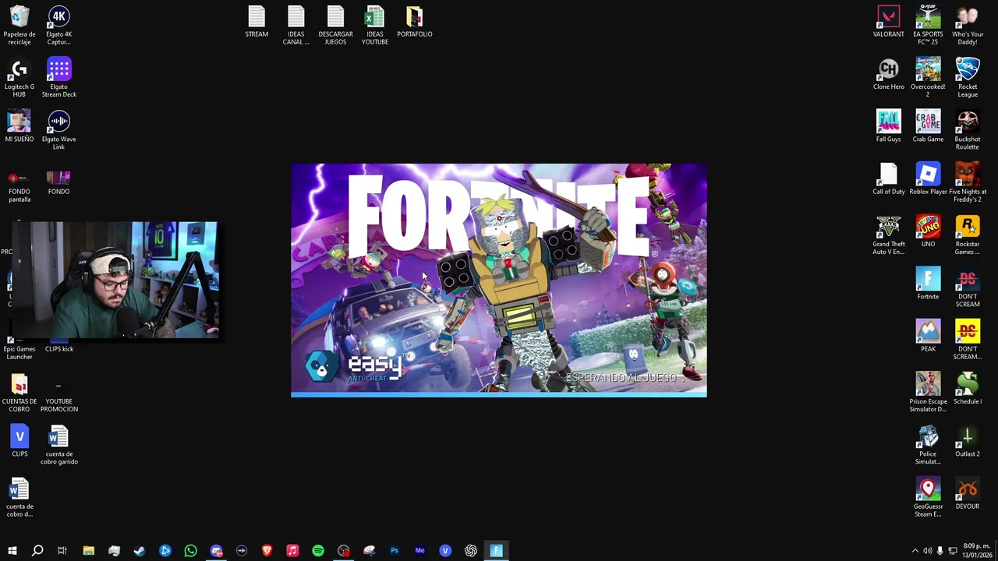This screenshot has width=998, height=561.
Task: Open Epic Games Launcher desktop shortcut
Action: [x=19, y=351]
